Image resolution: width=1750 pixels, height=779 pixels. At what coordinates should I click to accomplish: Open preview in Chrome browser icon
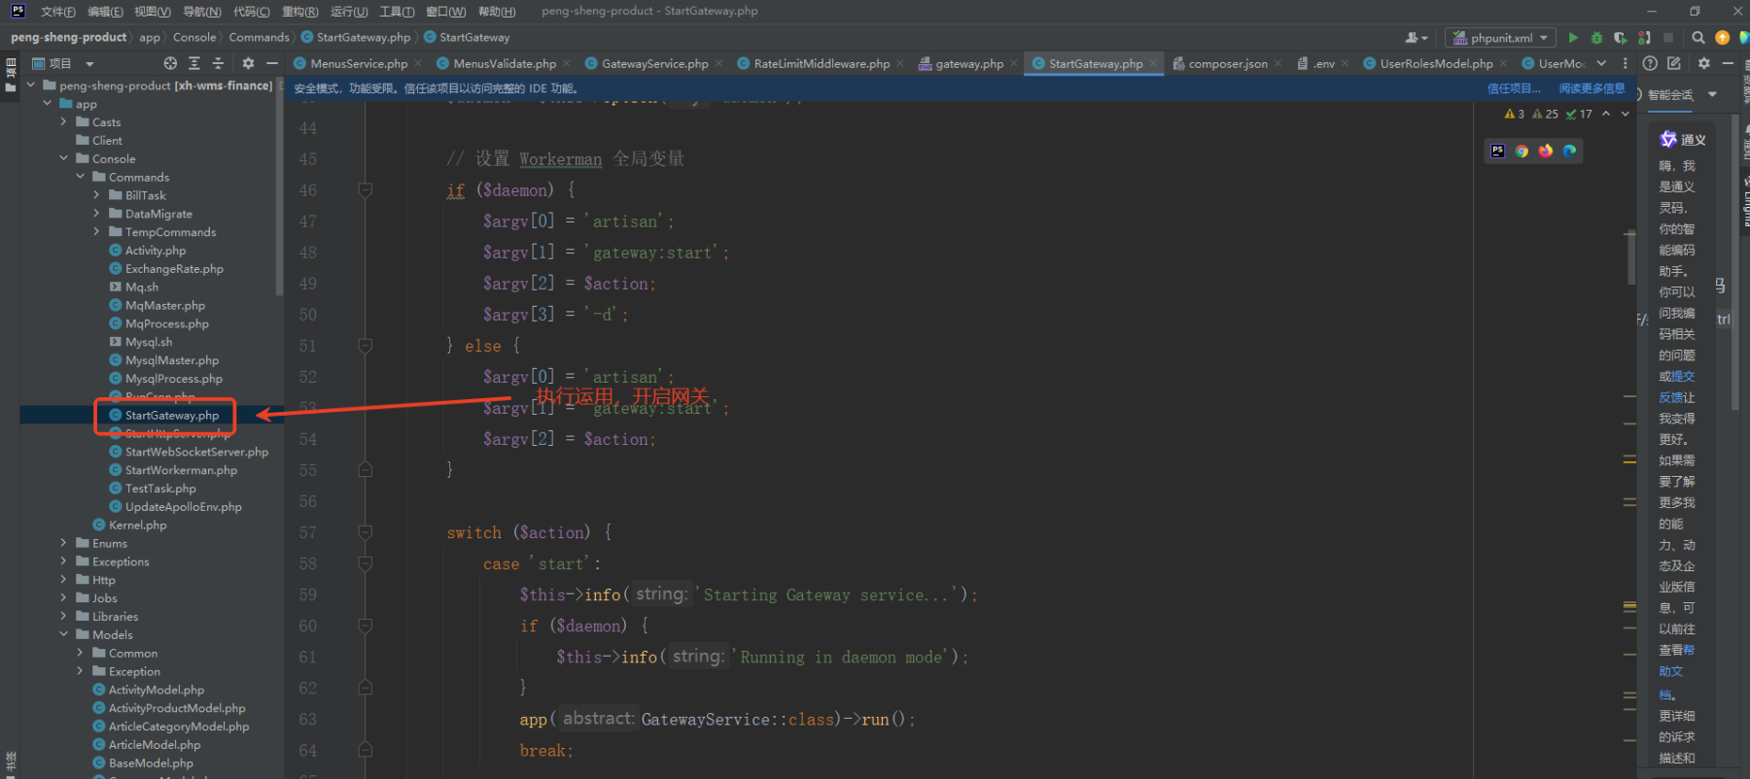(x=1522, y=151)
